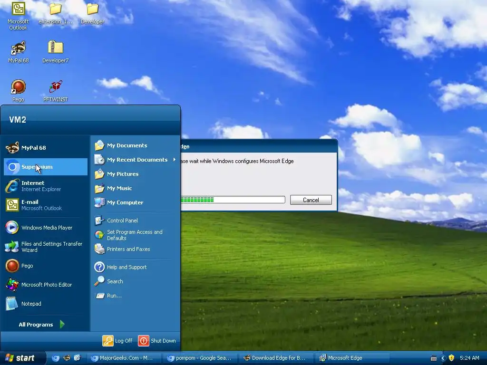The image size is (487, 365).
Task: Open Control Panel
Action: (x=135, y=221)
